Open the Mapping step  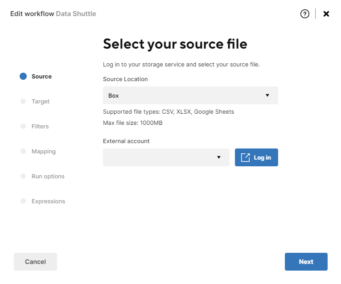(44, 151)
